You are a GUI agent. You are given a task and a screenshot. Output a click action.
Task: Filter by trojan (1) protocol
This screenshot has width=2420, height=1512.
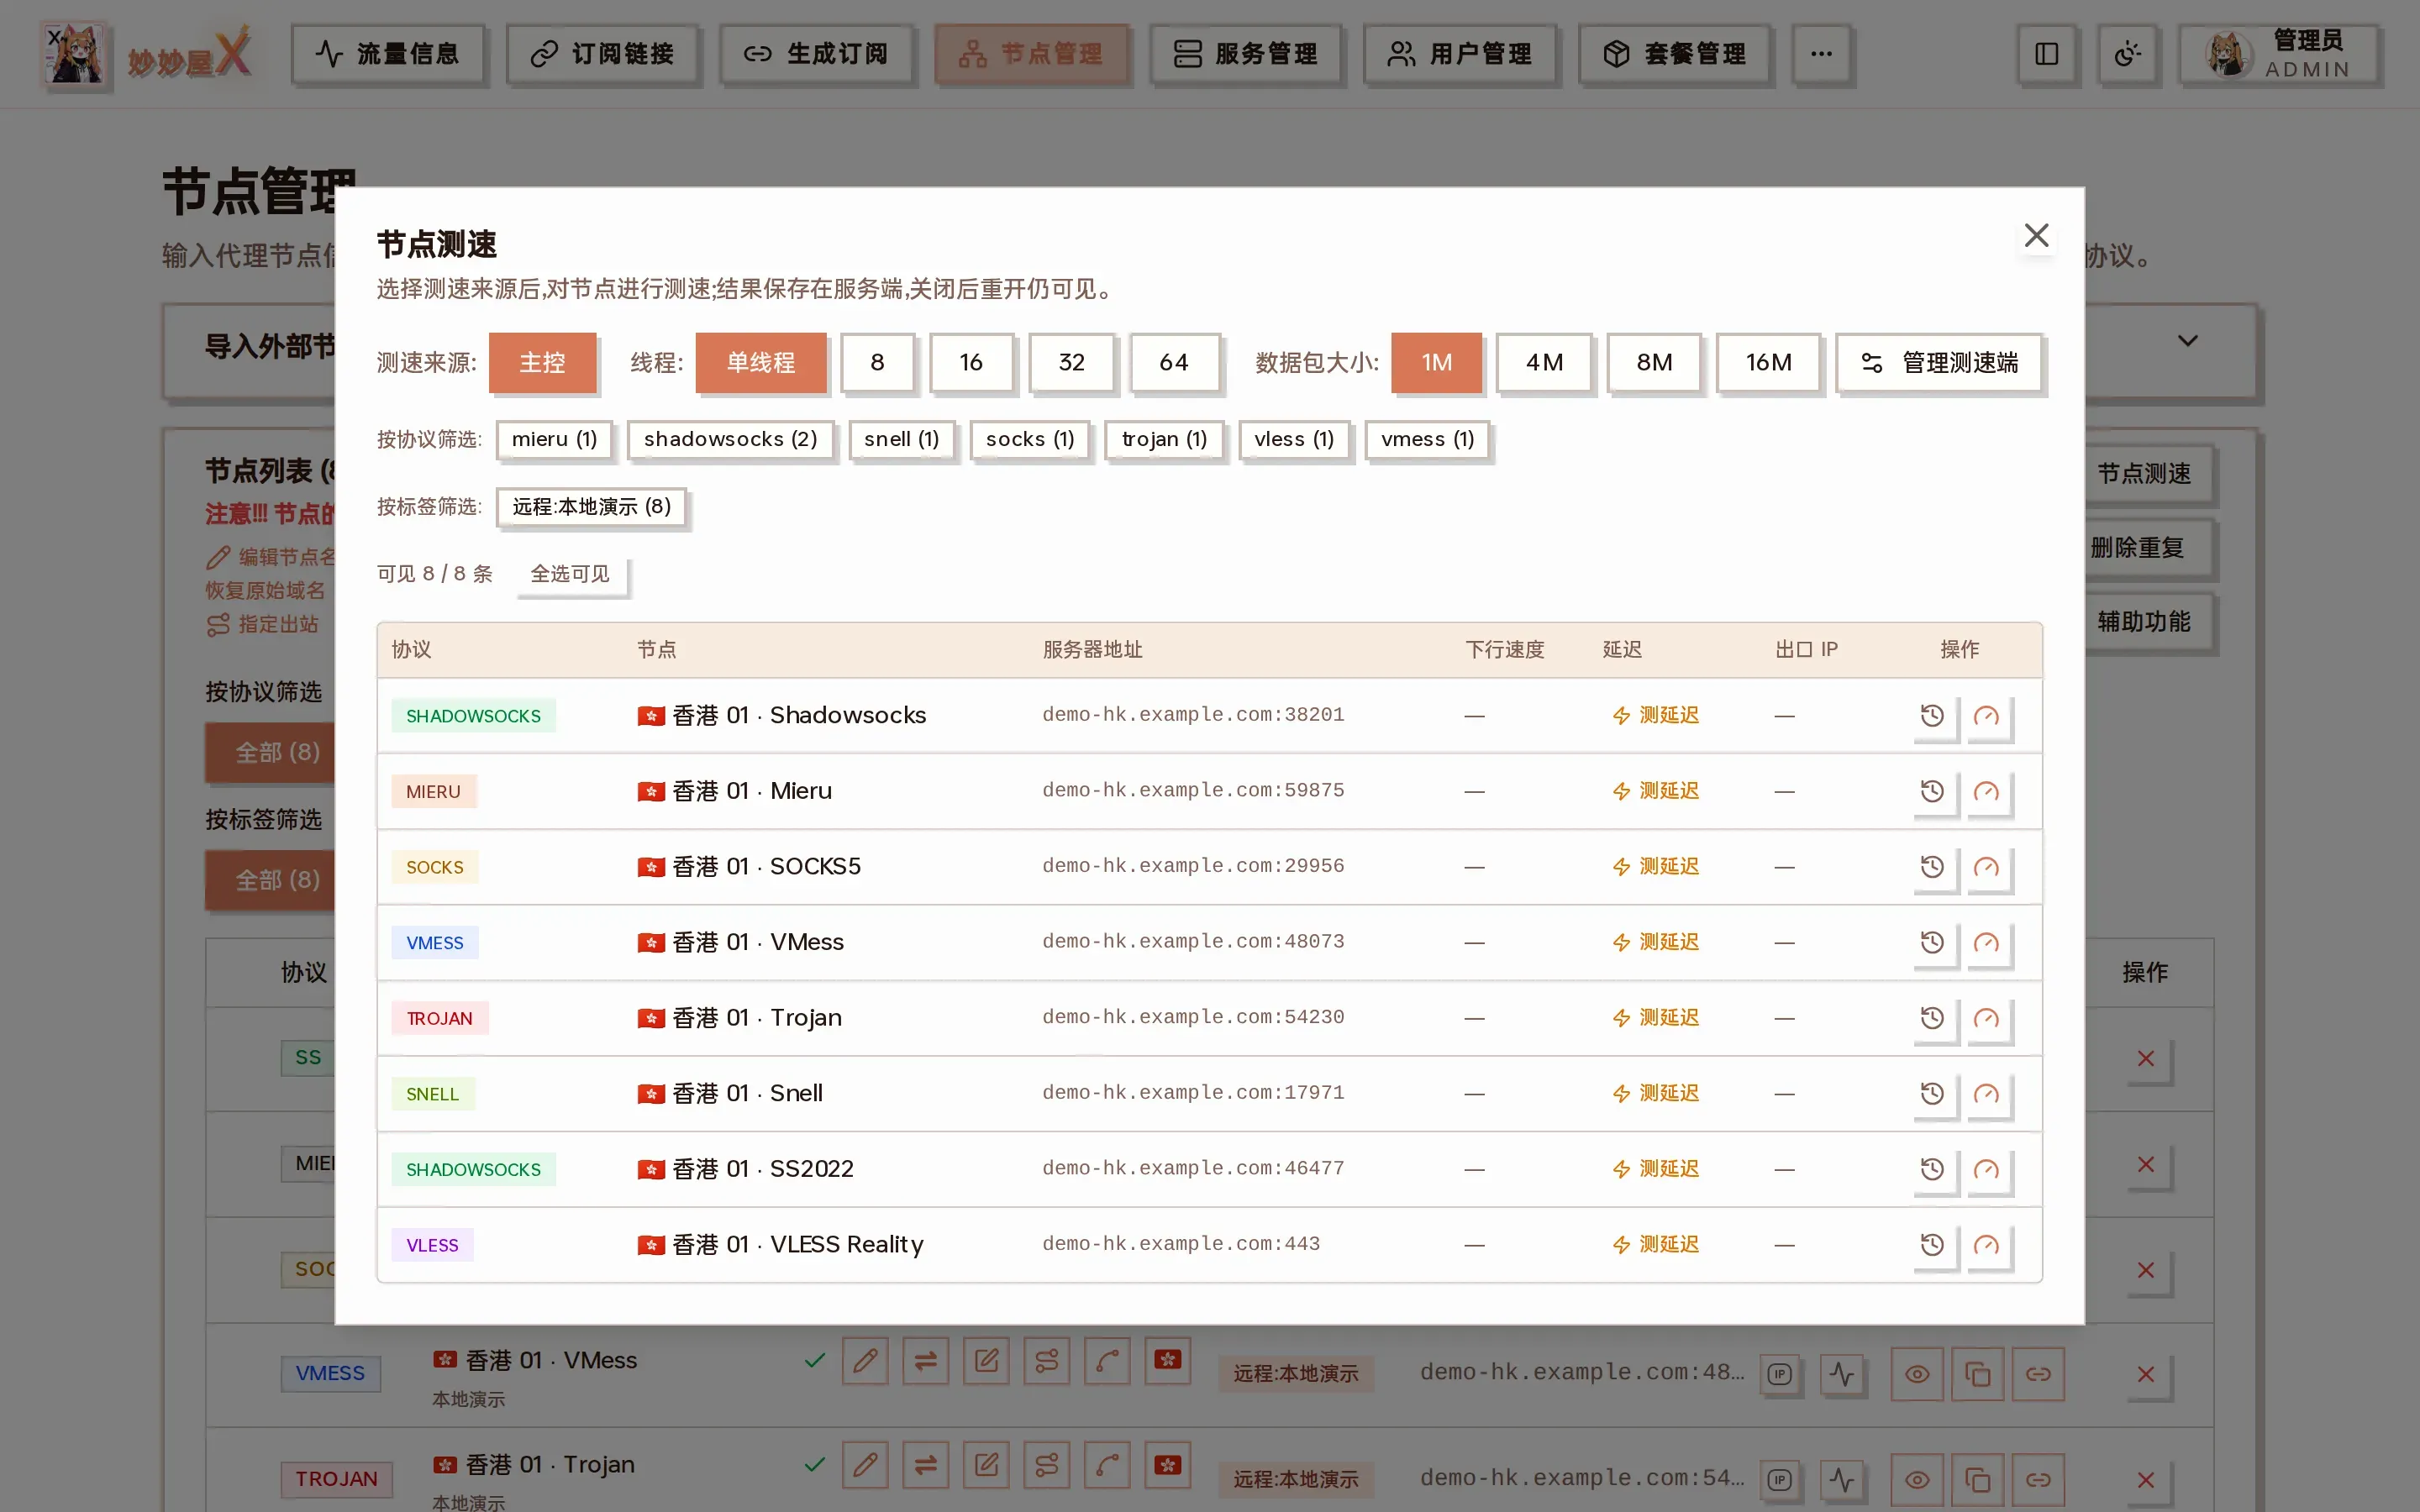point(1164,439)
